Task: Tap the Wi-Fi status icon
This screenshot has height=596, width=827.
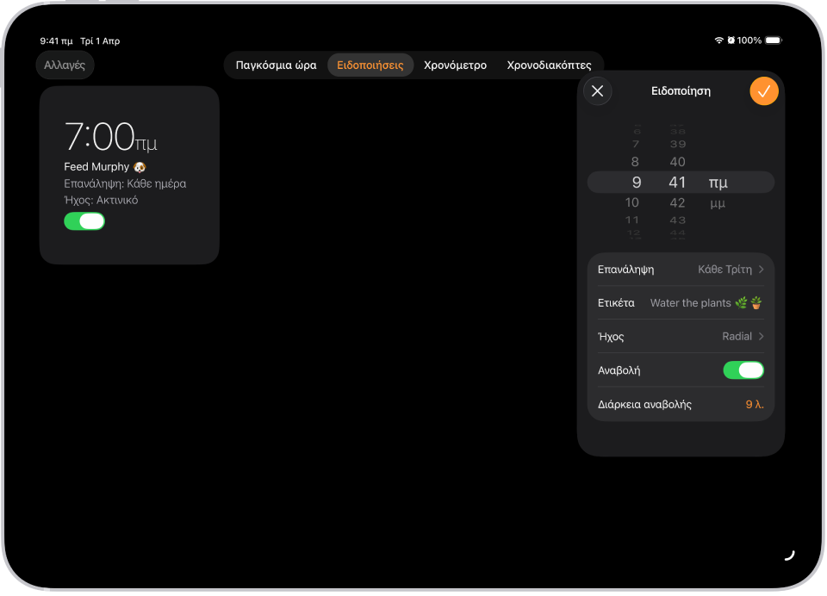Action: pyautogui.click(x=718, y=40)
